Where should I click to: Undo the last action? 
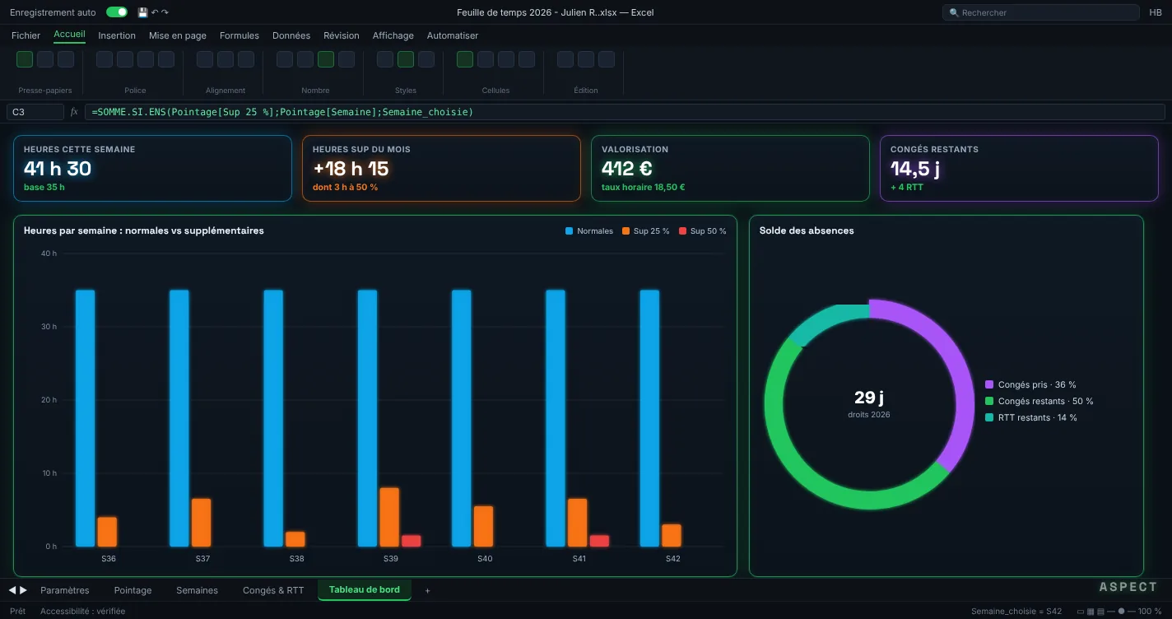pos(155,12)
